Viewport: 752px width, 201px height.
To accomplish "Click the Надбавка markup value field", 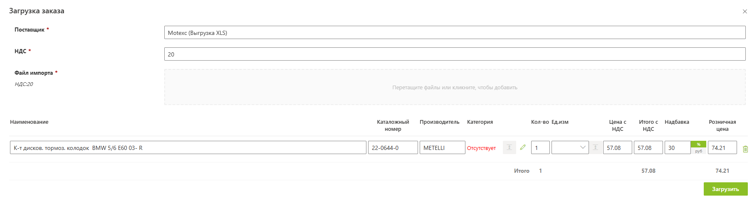I will point(677,148).
